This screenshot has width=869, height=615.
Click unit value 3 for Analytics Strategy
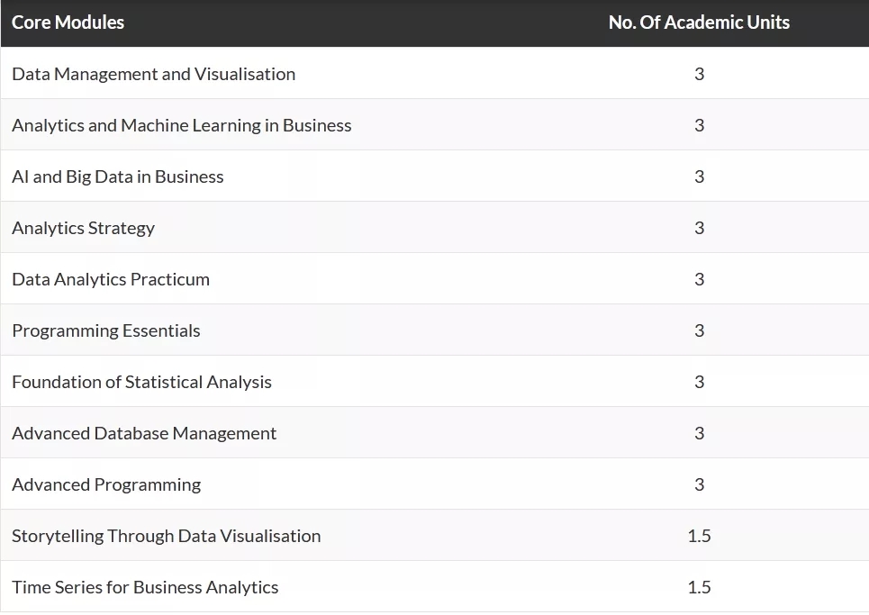(700, 228)
